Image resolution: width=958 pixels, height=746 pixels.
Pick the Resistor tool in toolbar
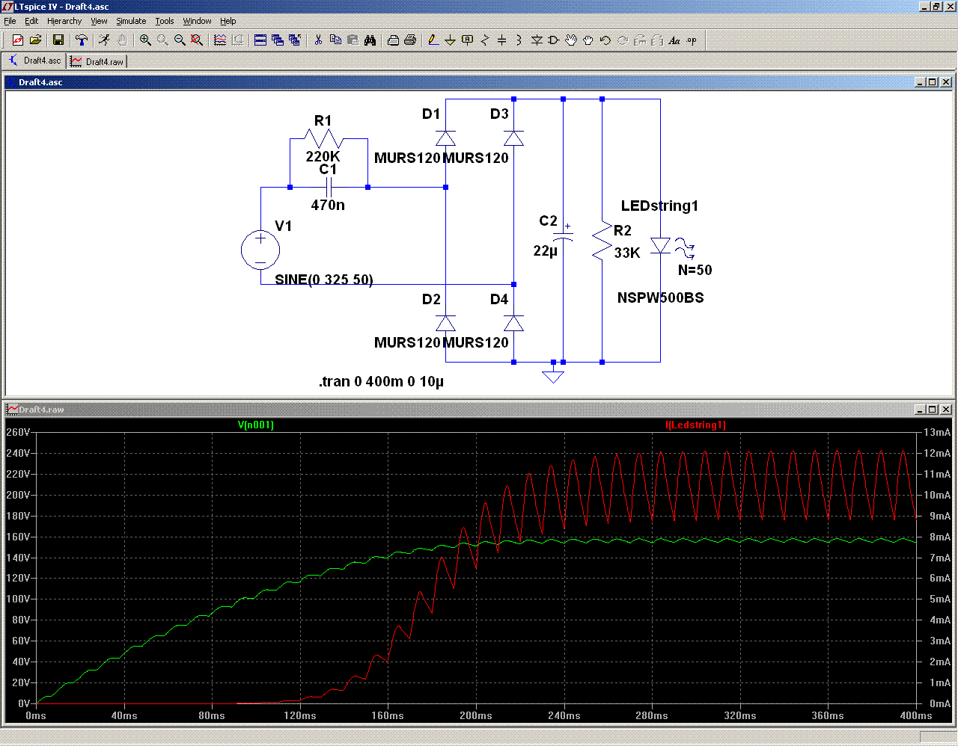[x=484, y=40]
